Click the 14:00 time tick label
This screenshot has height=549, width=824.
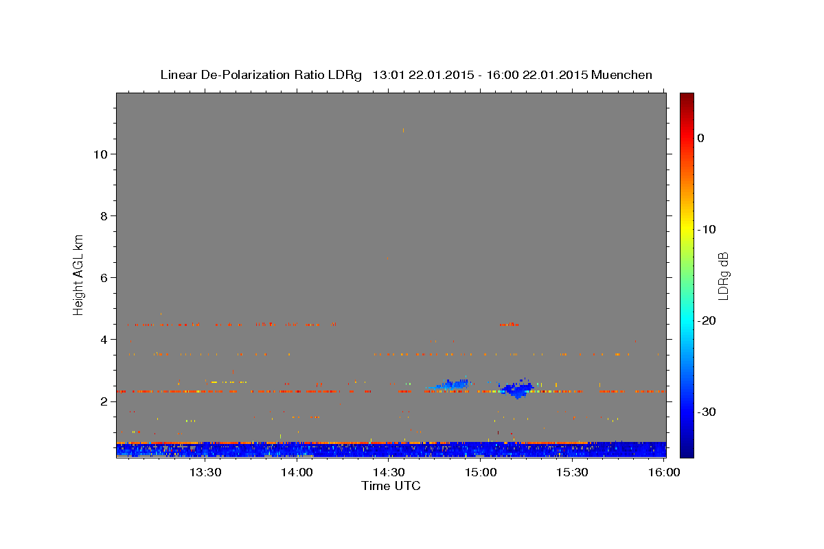coord(297,472)
